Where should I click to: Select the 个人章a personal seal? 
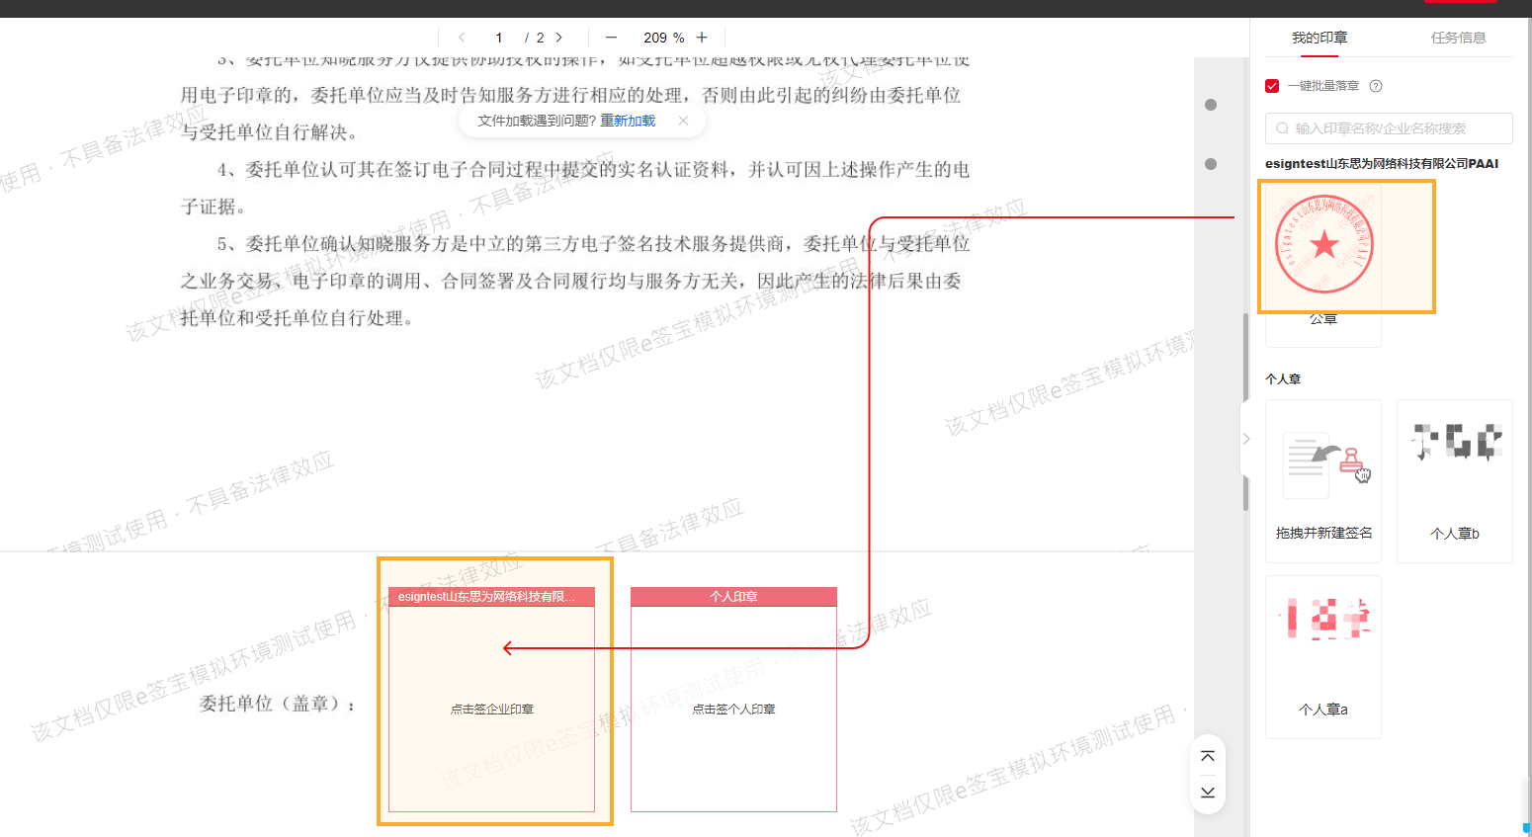click(x=1323, y=656)
